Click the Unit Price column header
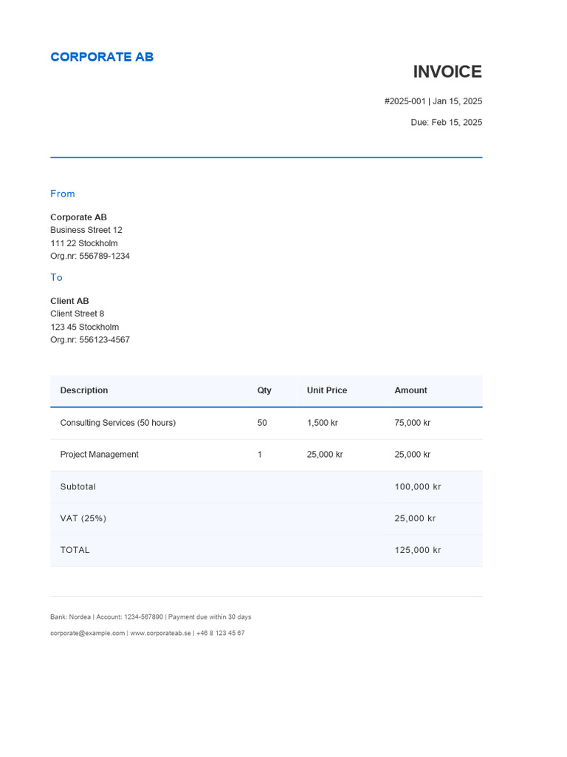The height and width of the screenshot is (757, 567). 327,390
